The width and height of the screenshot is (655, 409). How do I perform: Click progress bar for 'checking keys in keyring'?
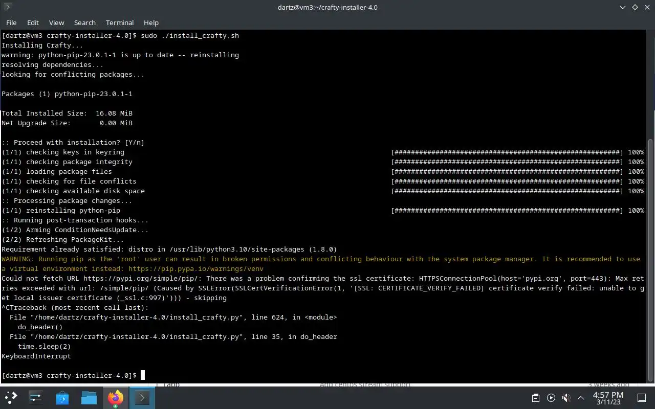[x=507, y=152]
